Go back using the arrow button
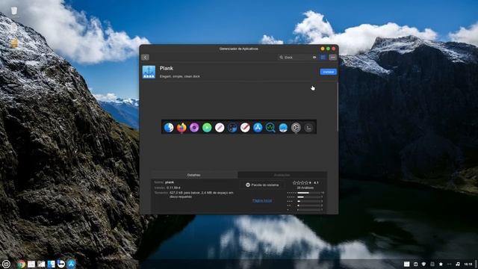The image size is (478, 269). (146, 58)
